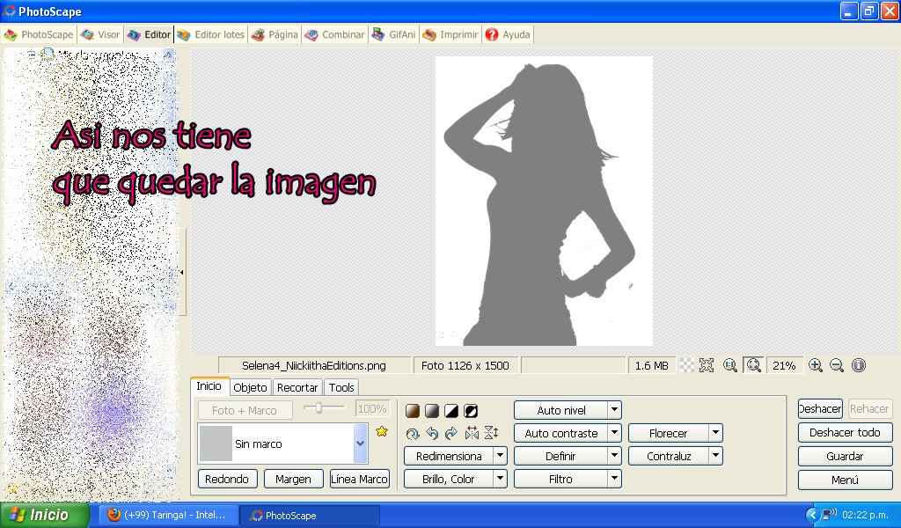Apply Auto contraste
This screenshot has width=901, height=528.
[560, 433]
